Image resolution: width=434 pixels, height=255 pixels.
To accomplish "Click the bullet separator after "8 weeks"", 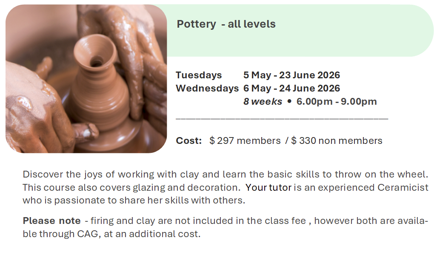I will pyautogui.click(x=289, y=102).
